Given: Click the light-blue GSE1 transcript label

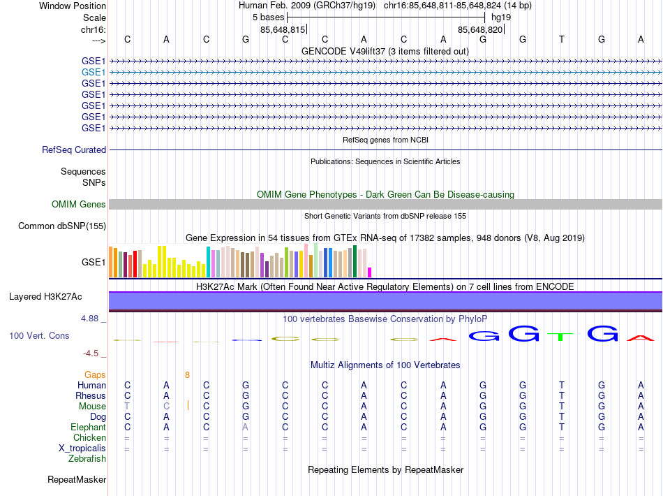Looking at the screenshot, I should click(94, 73).
